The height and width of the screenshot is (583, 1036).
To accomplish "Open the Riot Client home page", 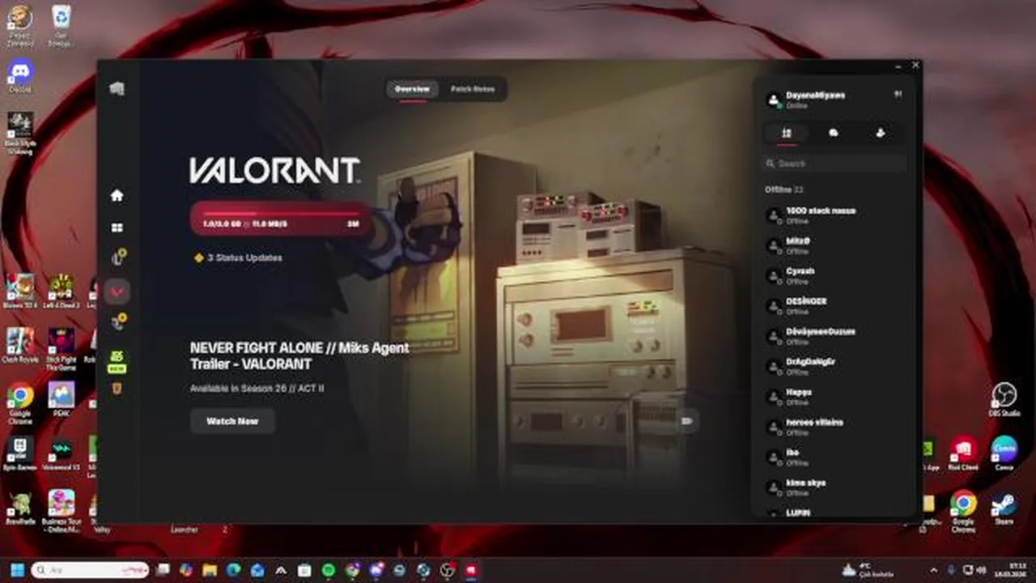I will pyautogui.click(x=117, y=195).
